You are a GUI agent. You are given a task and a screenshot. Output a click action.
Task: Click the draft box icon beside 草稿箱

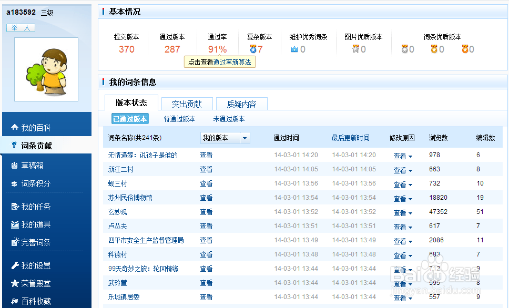coord(14,166)
